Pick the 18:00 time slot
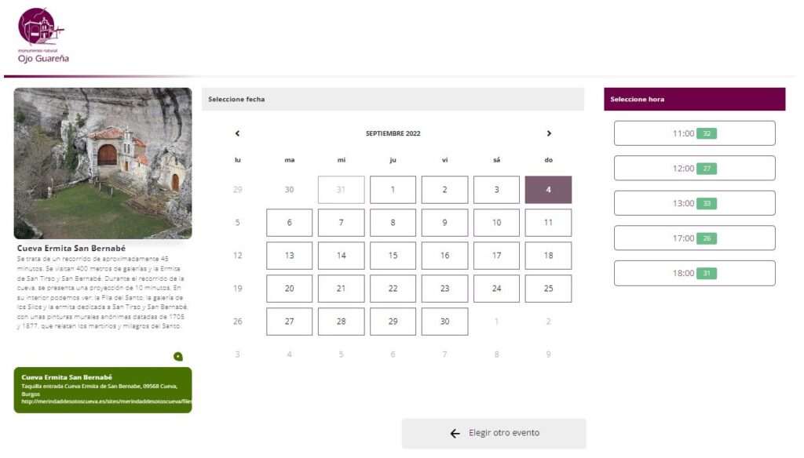This screenshot has height=458, width=804. click(694, 273)
